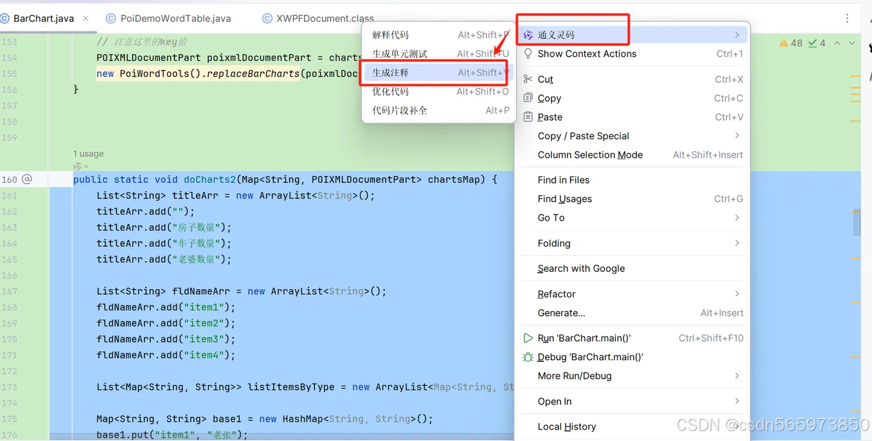Expand the More Run/Debug submenu arrow
This screenshot has height=441, width=872.
coord(737,376)
